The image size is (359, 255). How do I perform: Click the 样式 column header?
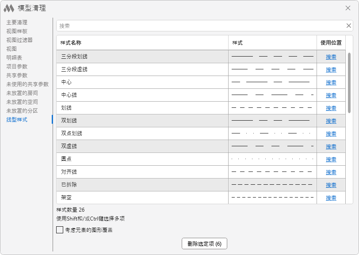[x=272, y=42]
